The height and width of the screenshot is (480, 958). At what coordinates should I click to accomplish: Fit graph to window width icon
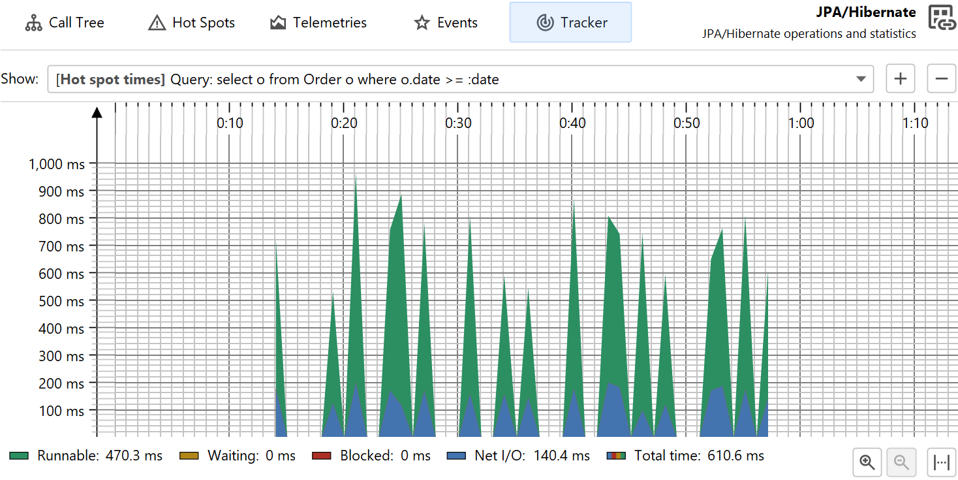pos(941,462)
